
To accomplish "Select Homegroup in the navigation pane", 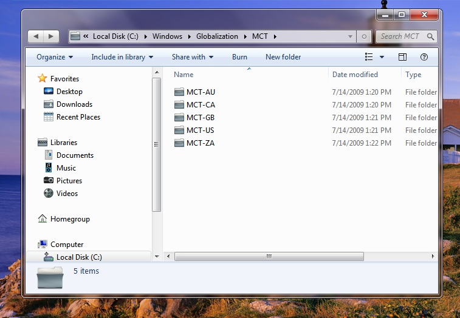I will click(x=70, y=219).
